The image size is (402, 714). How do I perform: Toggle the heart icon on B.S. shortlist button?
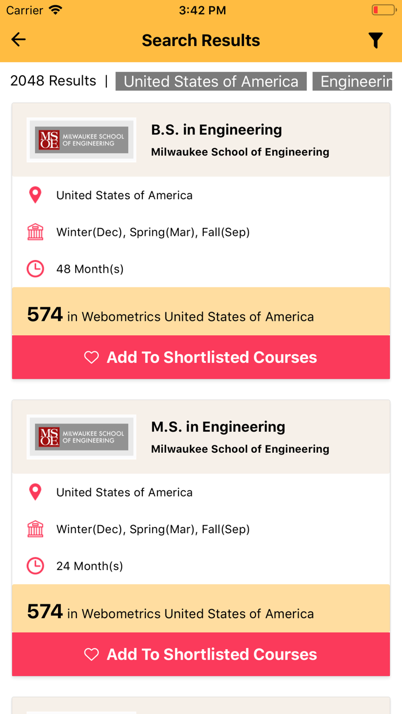tap(91, 357)
